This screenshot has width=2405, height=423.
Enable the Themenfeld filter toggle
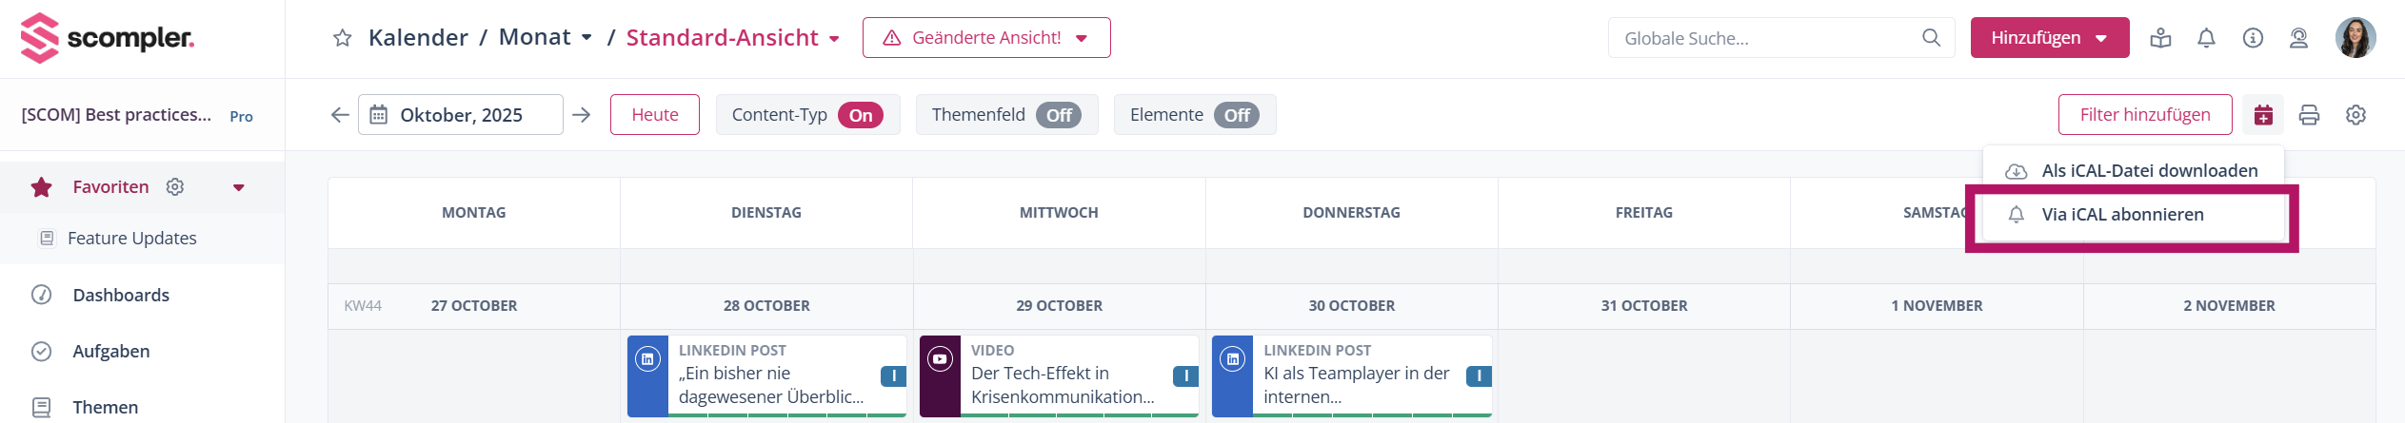click(x=1058, y=115)
